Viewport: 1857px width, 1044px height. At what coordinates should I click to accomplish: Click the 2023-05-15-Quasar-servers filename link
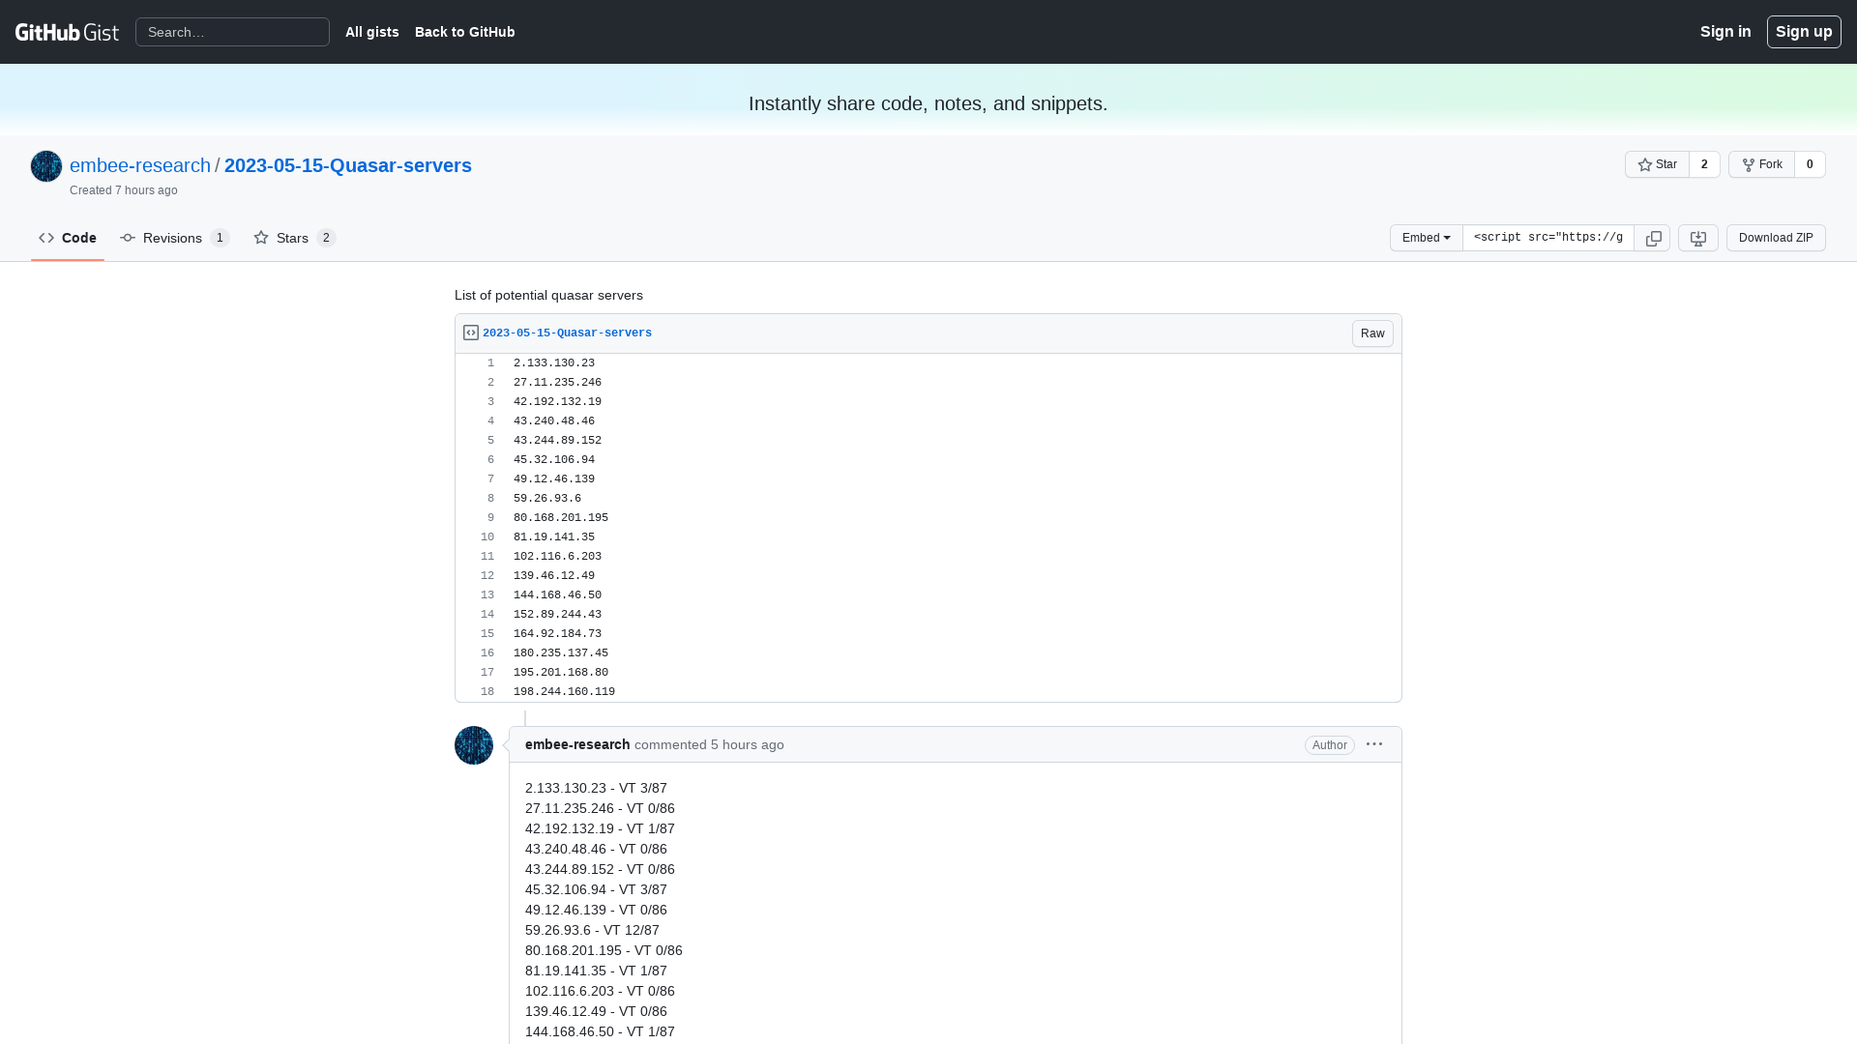click(x=568, y=333)
